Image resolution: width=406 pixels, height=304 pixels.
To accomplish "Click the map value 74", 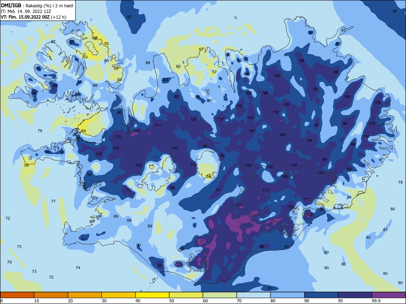I will (x=78, y=268).
